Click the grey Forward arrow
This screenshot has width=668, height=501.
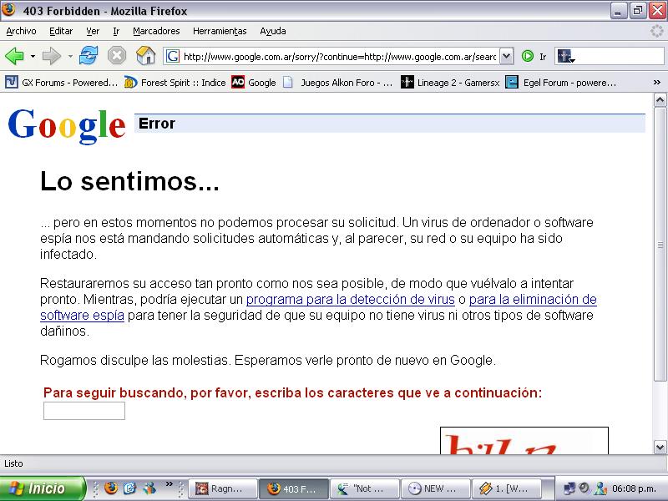[52, 56]
